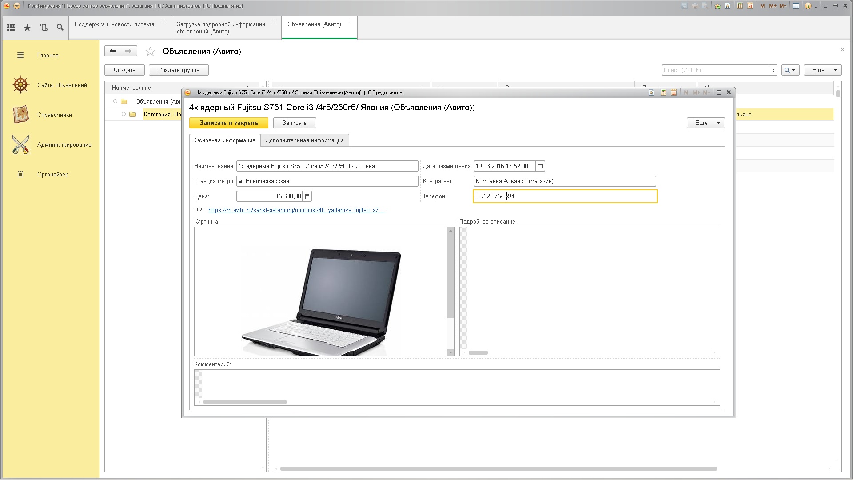The width and height of the screenshot is (853, 480).
Task: Add to favorites icon in dialog title bar
Action: (x=651, y=92)
